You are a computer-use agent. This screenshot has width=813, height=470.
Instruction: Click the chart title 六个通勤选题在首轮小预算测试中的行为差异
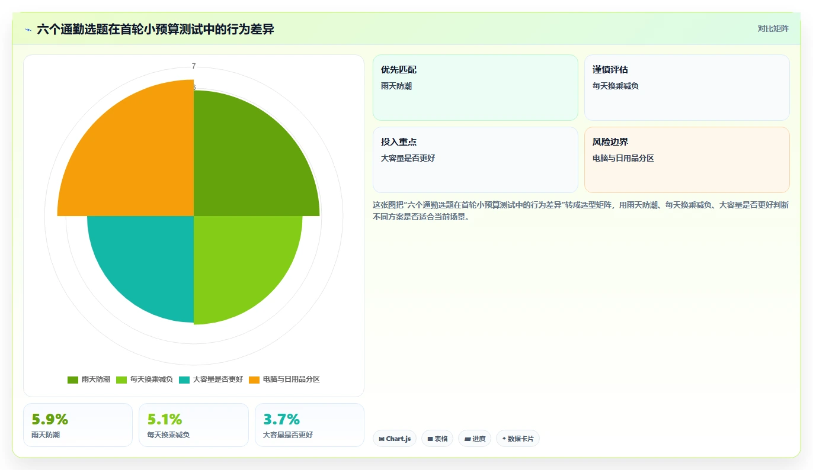point(155,29)
